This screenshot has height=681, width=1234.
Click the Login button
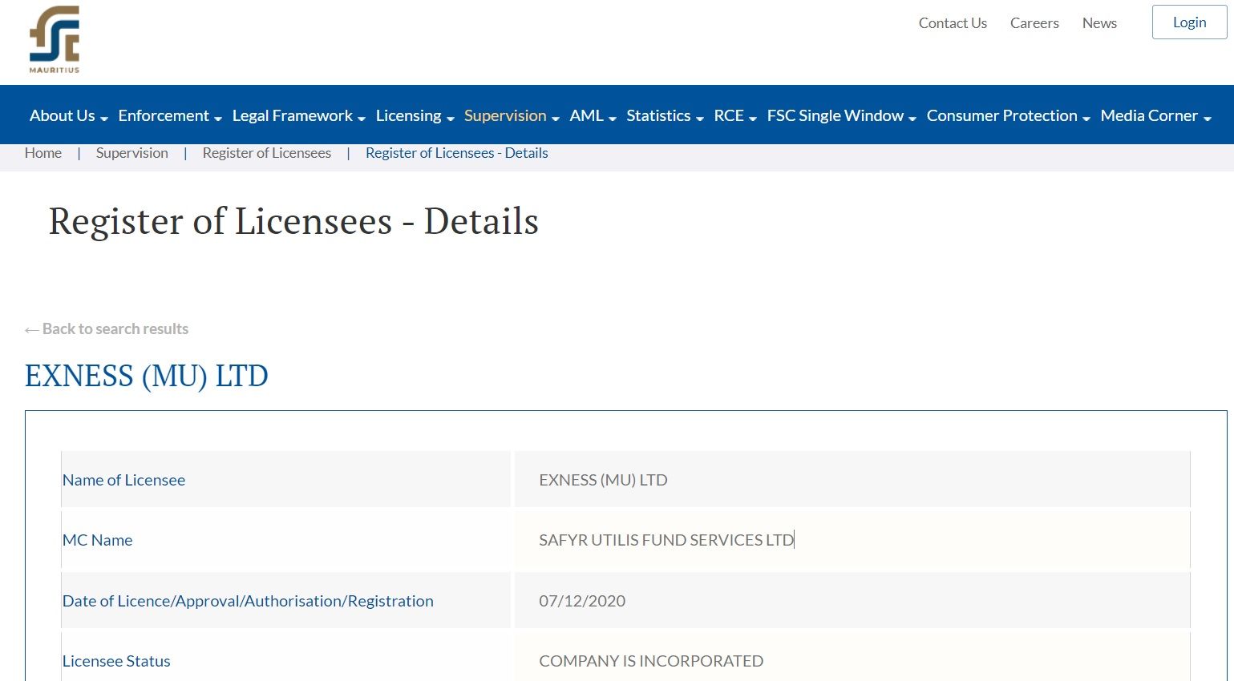(1189, 22)
